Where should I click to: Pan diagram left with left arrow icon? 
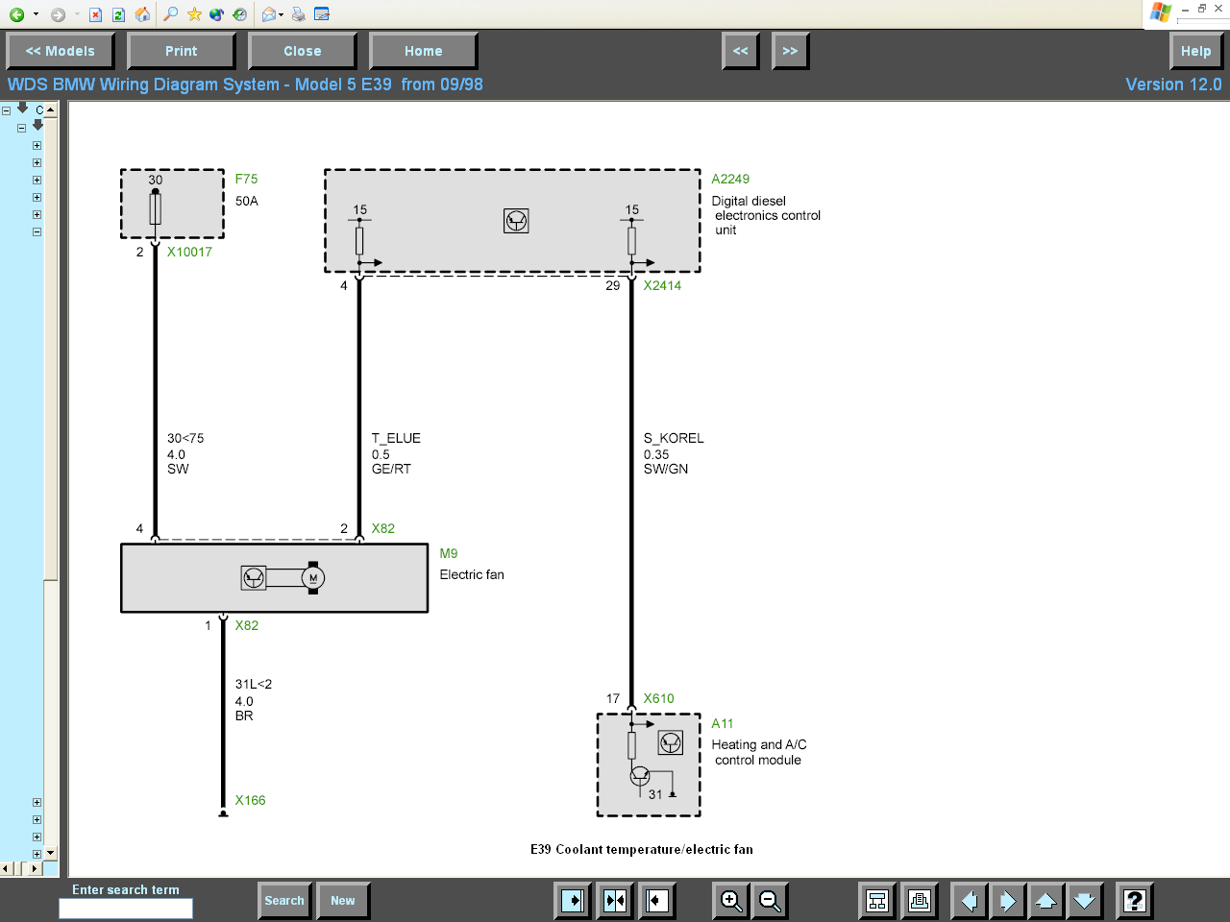pyautogui.click(x=970, y=901)
